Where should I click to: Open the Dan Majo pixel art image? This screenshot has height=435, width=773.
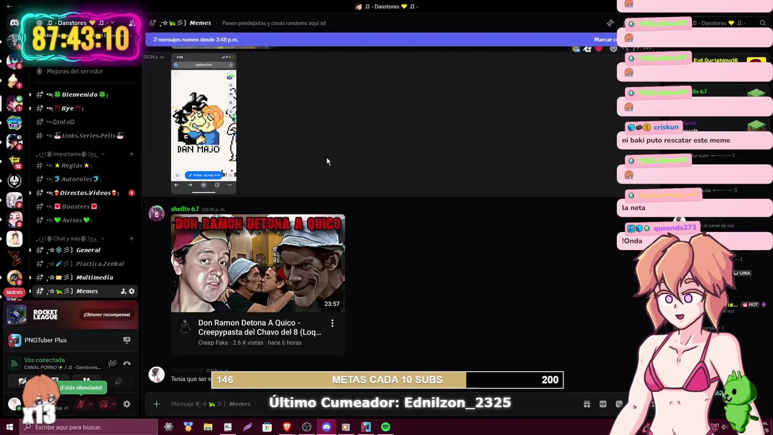click(x=204, y=124)
